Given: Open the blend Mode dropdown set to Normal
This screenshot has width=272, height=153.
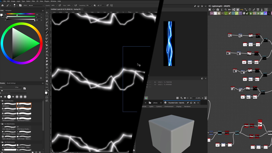Looking at the screenshot, I should [36, 5].
